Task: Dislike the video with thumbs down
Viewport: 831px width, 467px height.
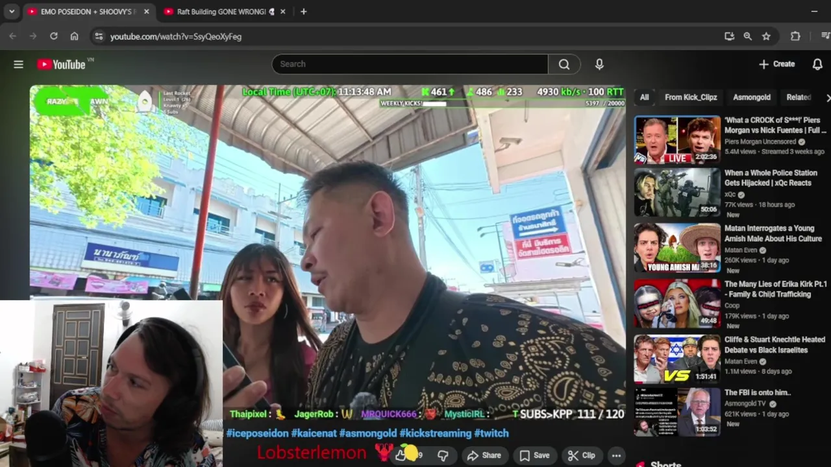Action: point(443,455)
